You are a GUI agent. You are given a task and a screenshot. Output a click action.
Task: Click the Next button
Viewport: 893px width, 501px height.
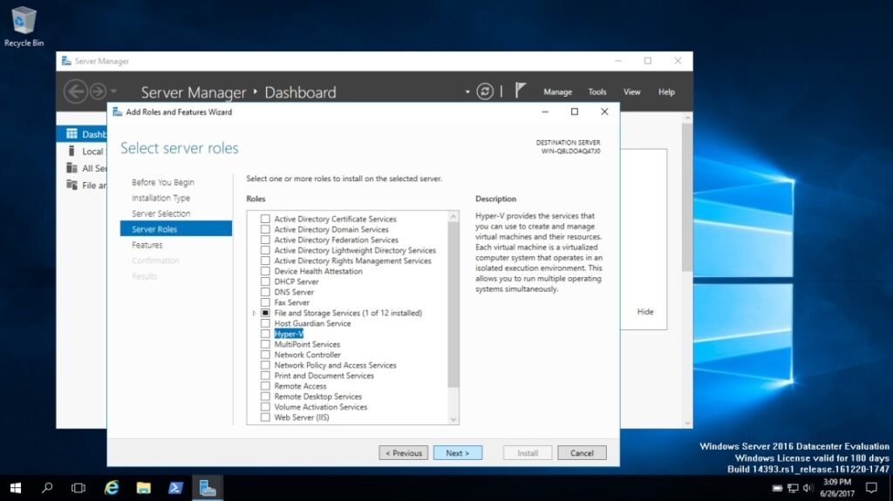pos(458,452)
